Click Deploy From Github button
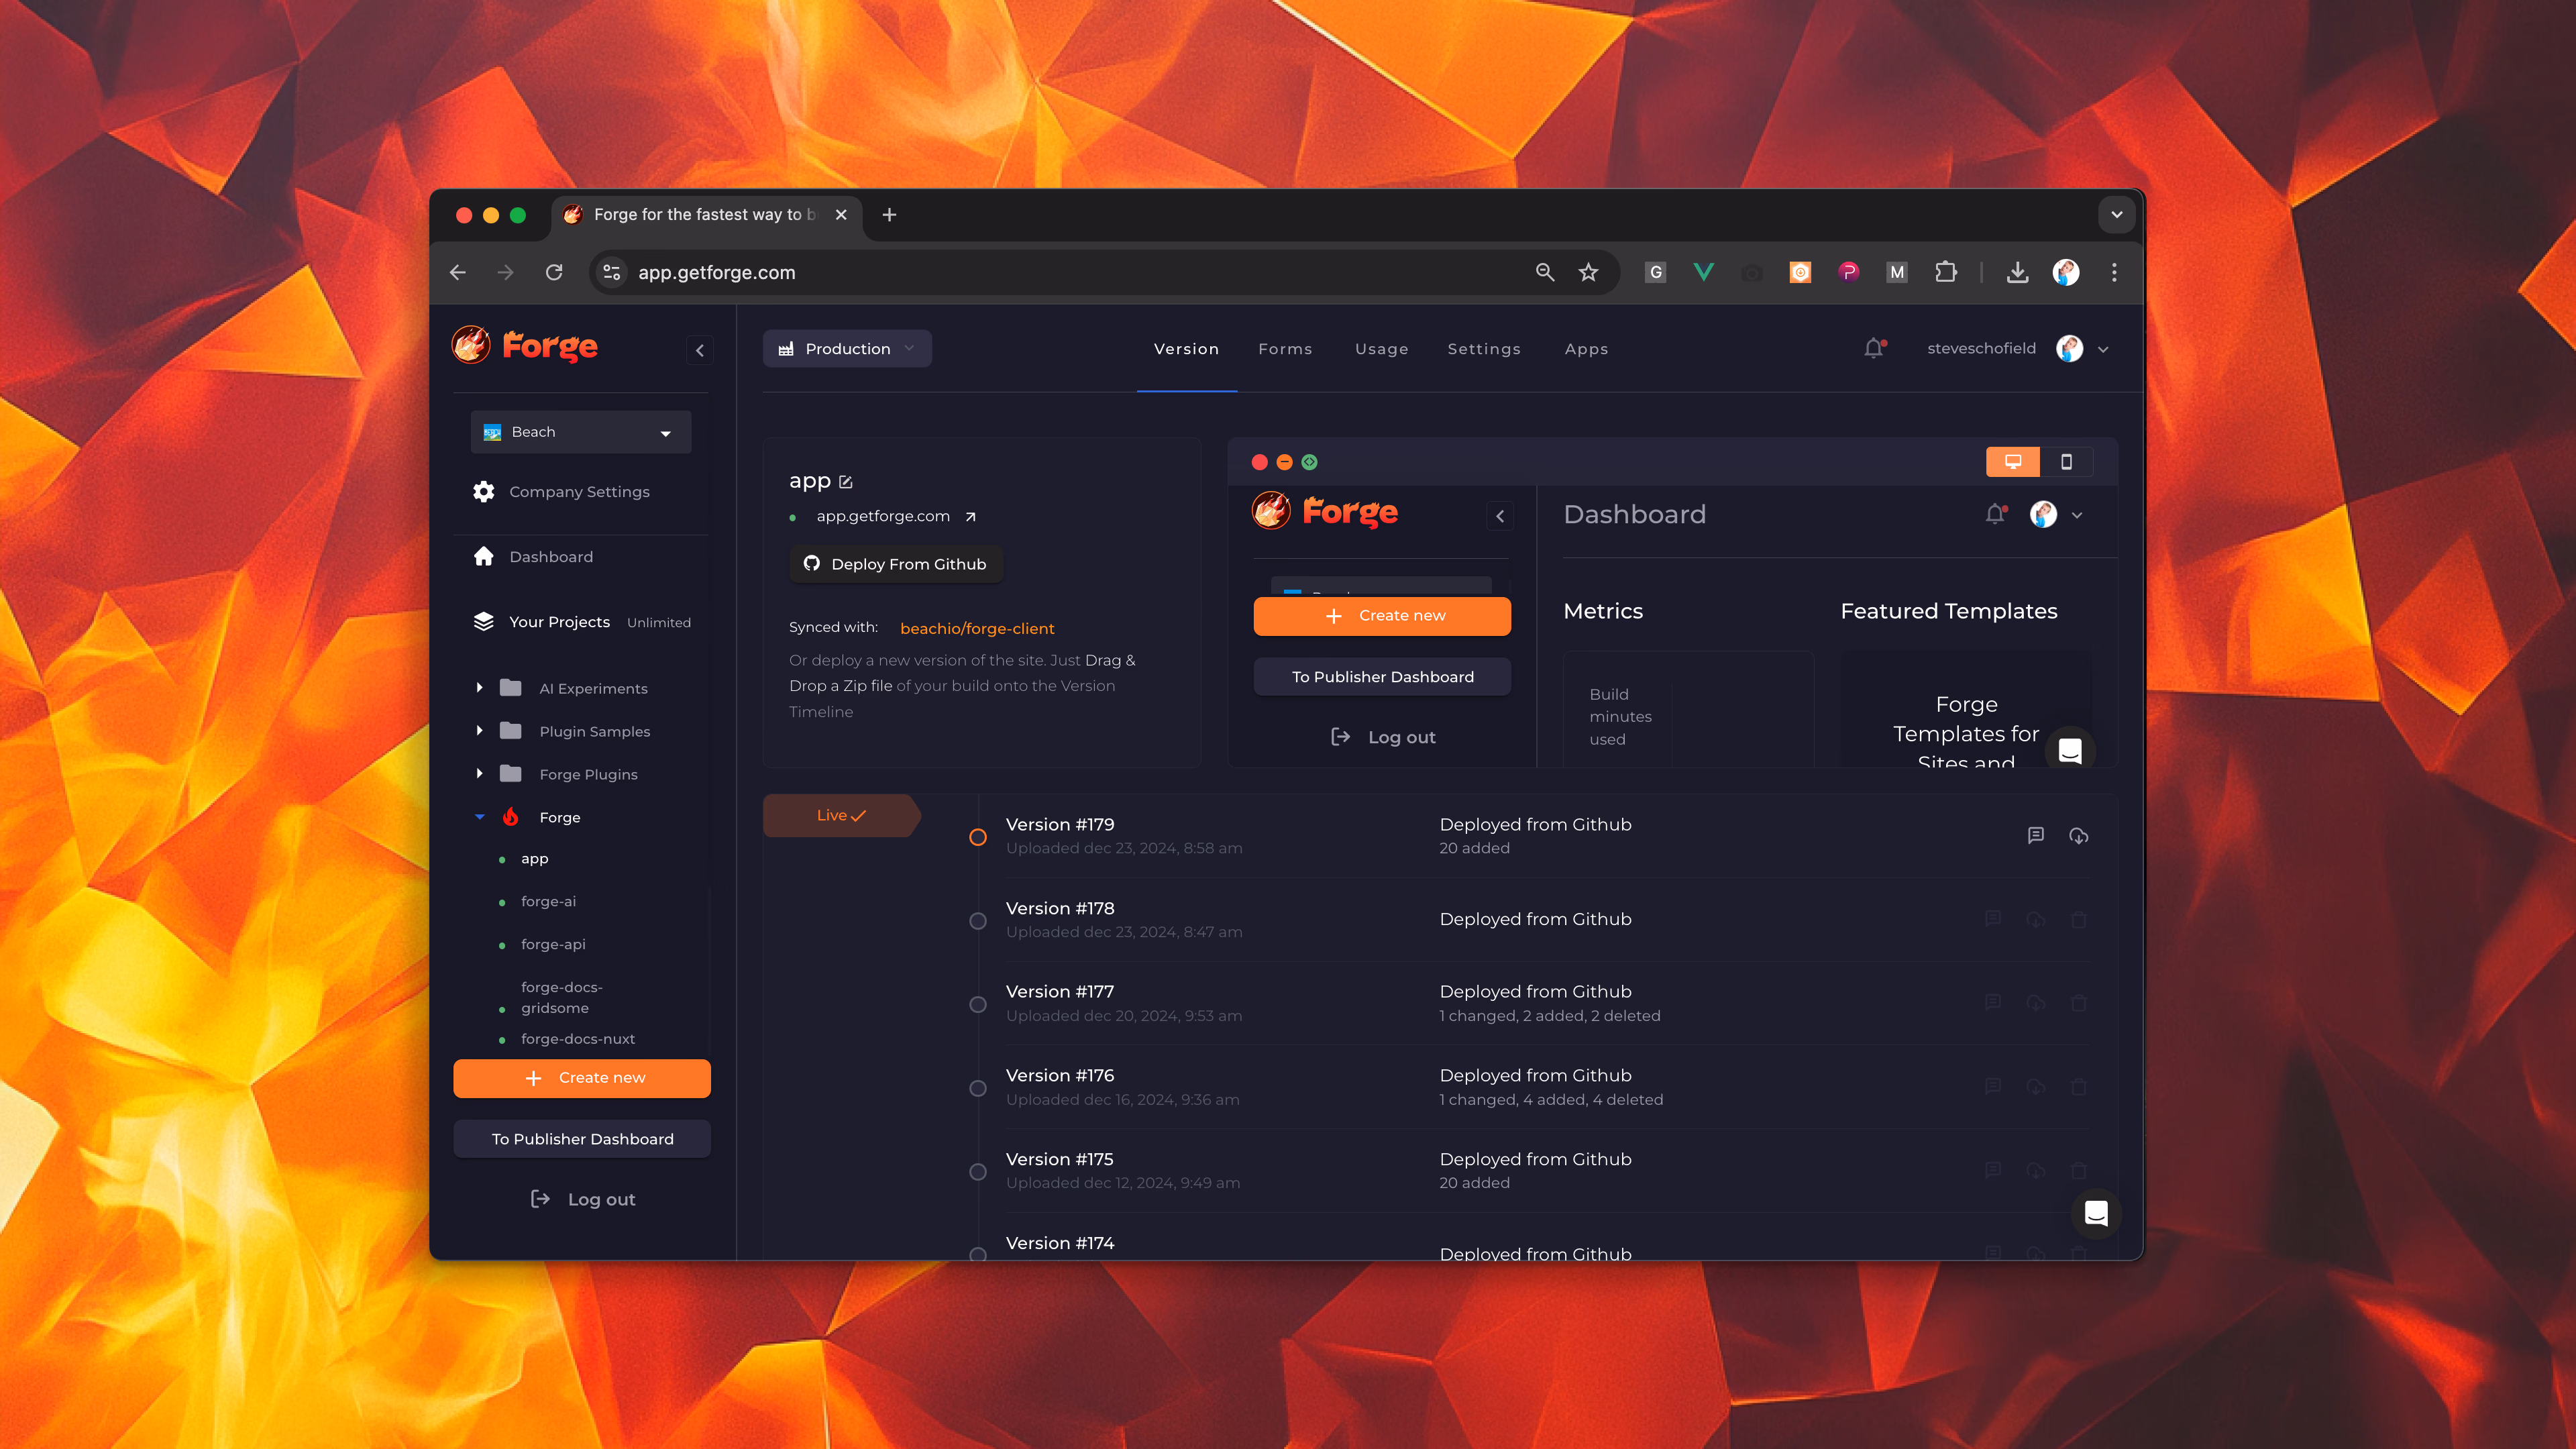 coord(896,564)
